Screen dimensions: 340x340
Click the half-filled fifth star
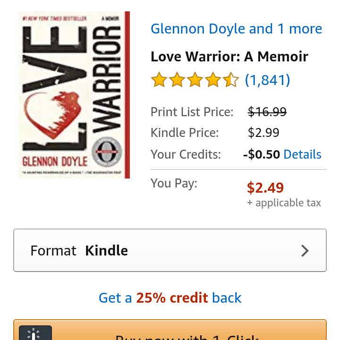coord(230,80)
